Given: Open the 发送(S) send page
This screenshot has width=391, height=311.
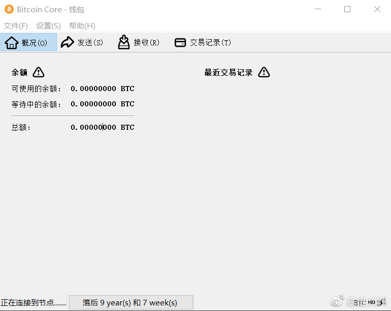Looking at the screenshot, I should point(82,42).
